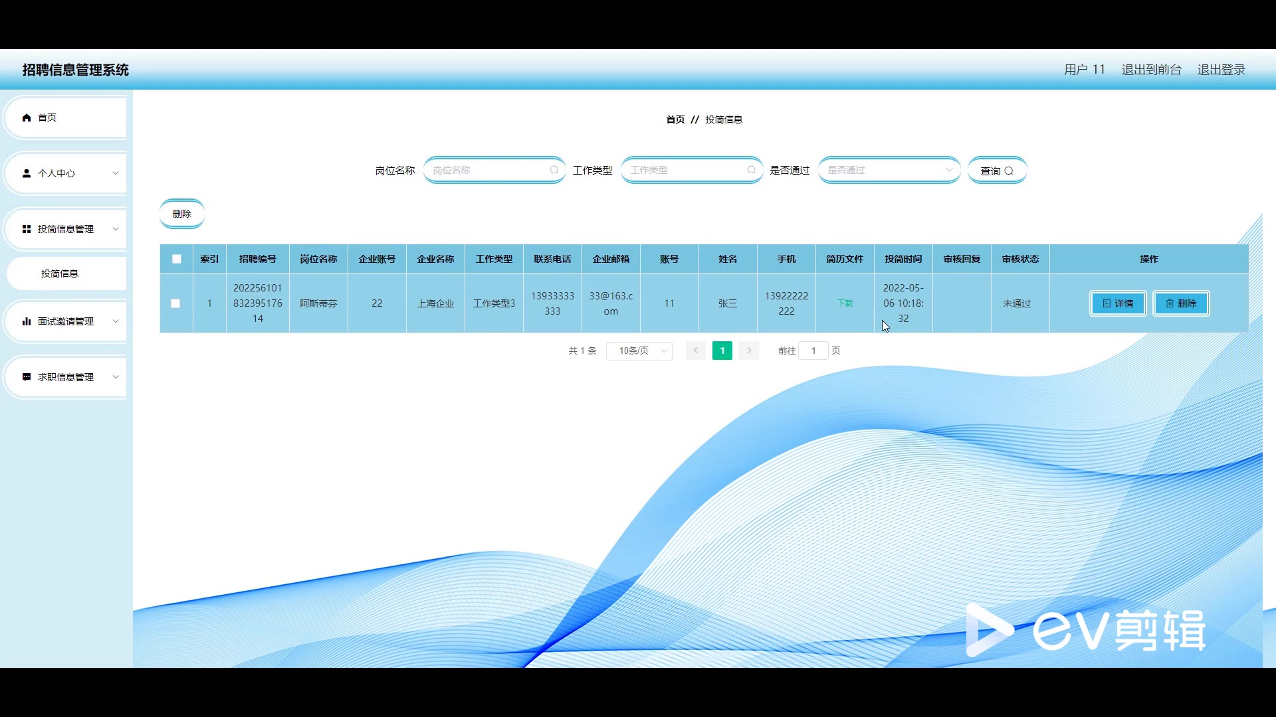Click the 查询 search button
This screenshot has height=717, width=1276.
tap(996, 171)
